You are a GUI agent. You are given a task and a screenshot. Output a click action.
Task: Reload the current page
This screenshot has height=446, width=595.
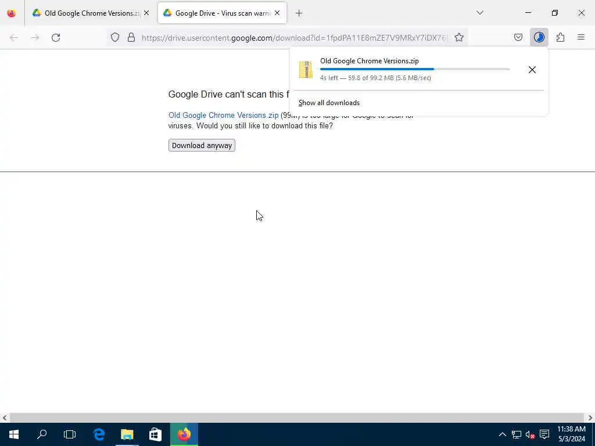[56, 38]
